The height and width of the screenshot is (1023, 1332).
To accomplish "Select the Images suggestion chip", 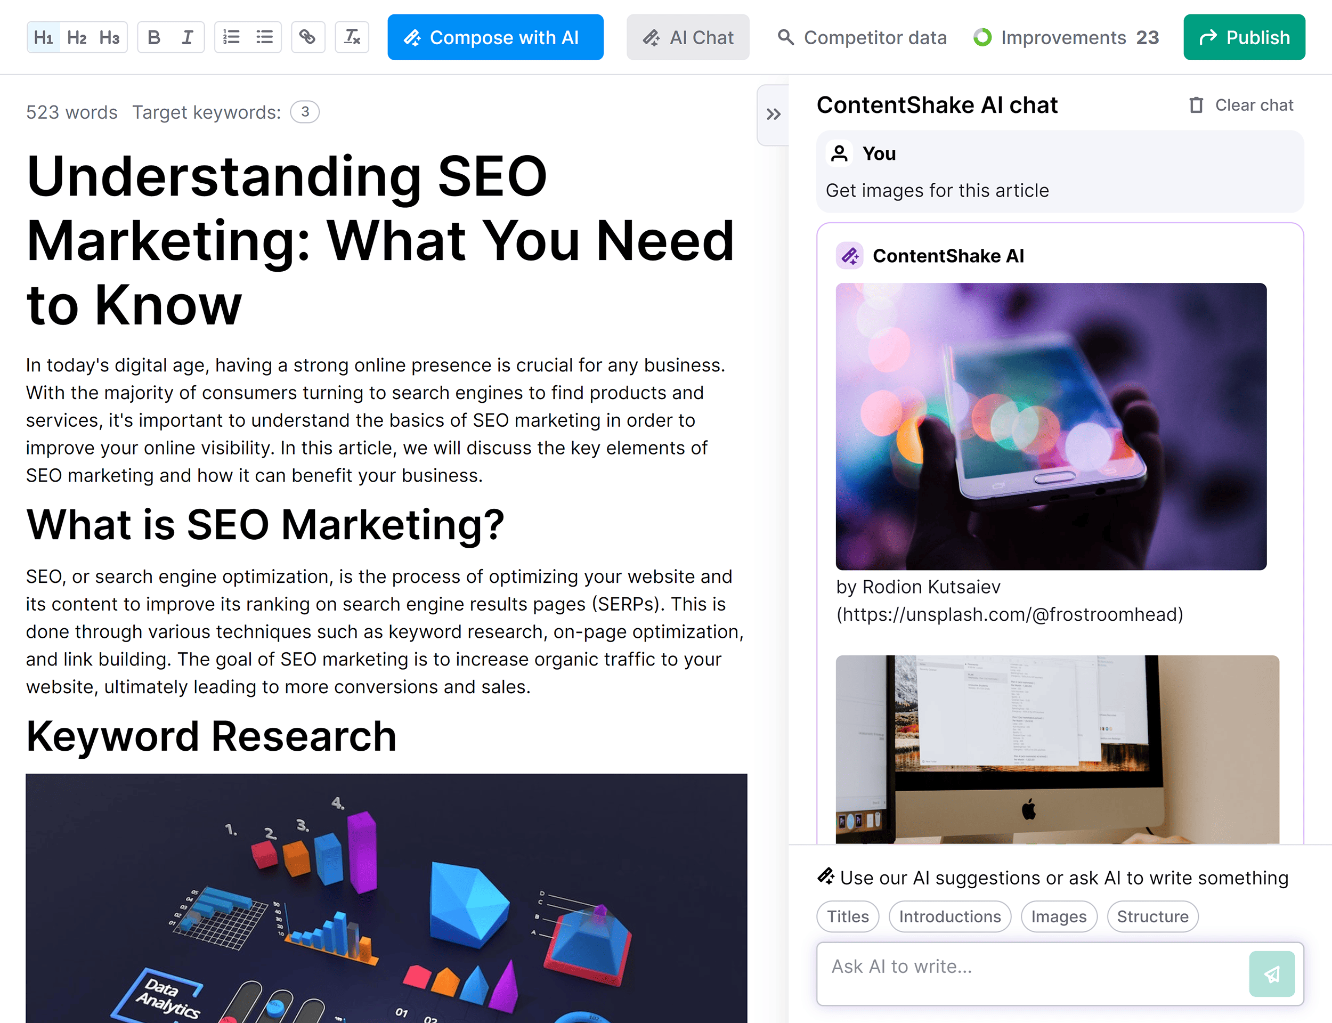I will (x=1057, y=916).
